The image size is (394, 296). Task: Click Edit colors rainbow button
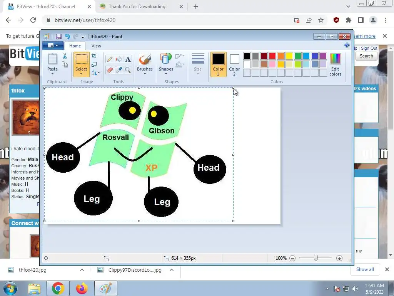[335, 64]
